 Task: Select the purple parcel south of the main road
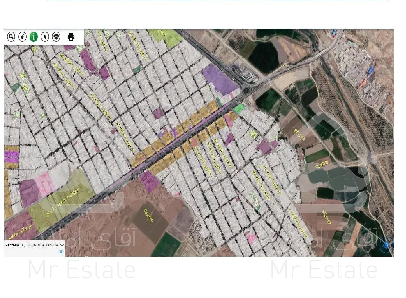[150, 181]
